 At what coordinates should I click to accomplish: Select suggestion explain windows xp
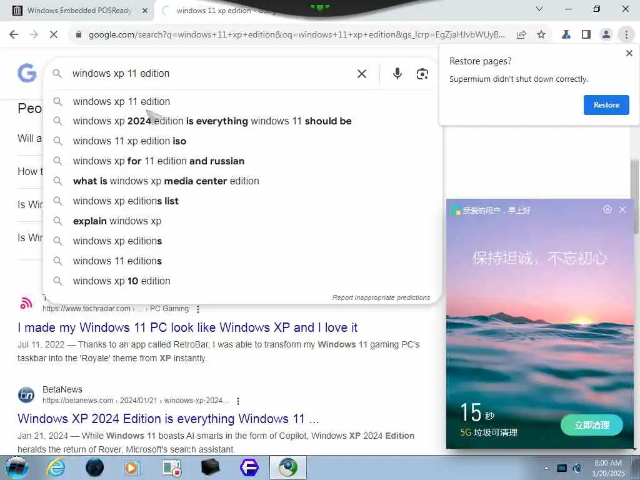(x=242, y=221)
